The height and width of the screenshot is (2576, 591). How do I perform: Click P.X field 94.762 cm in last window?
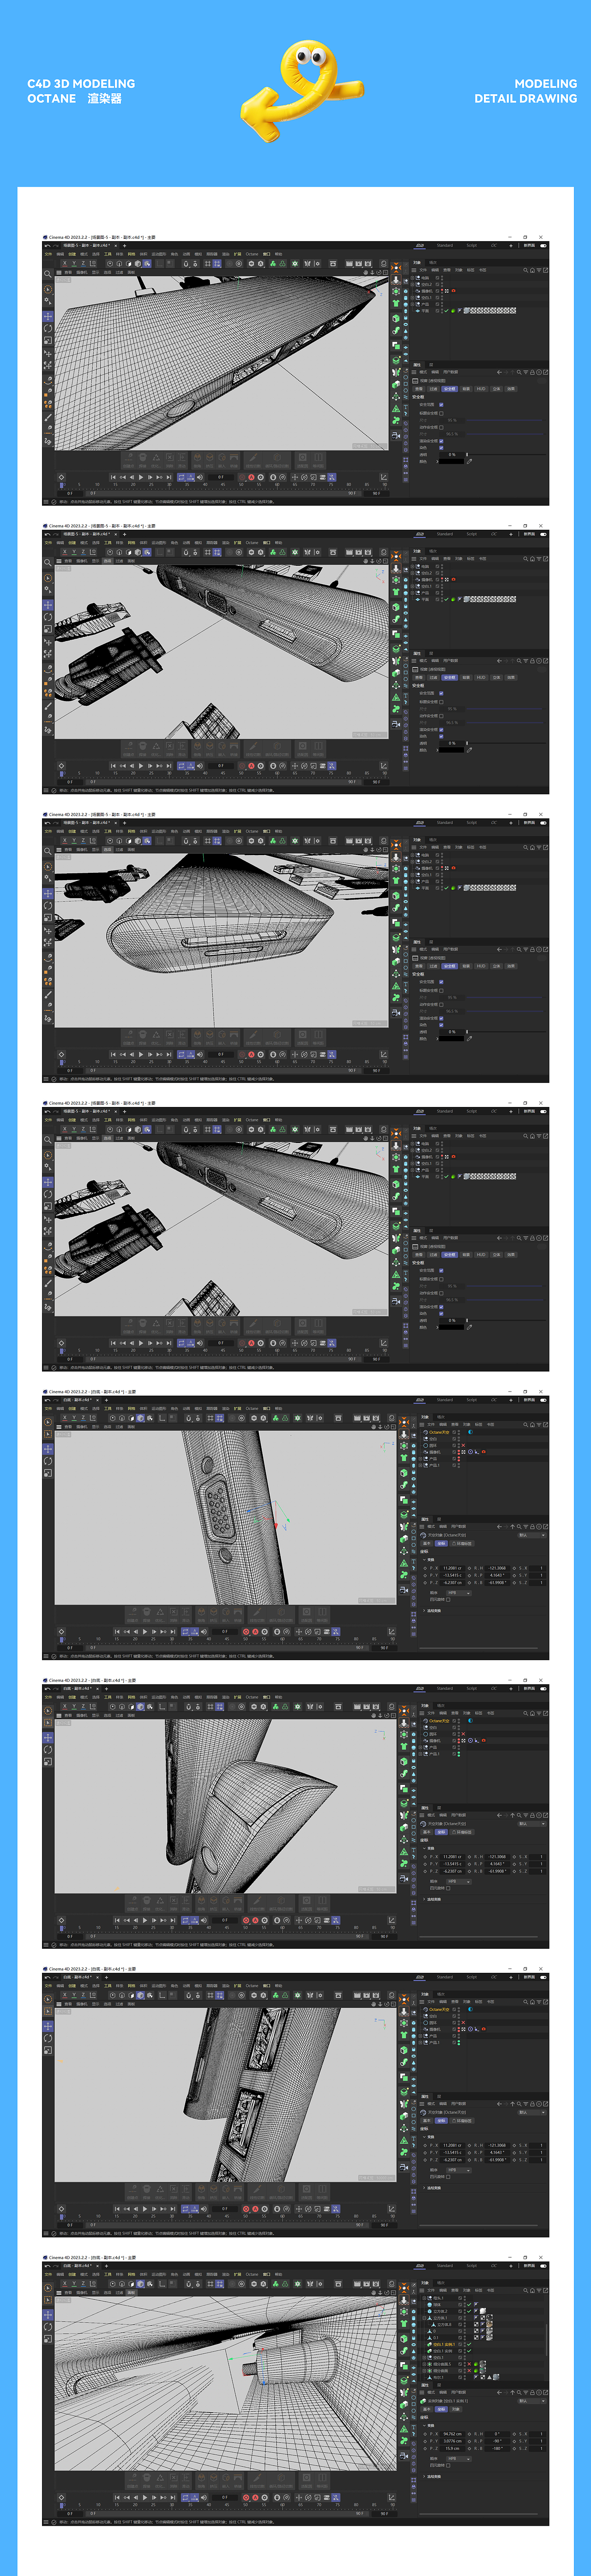pyautogui.click(x=452, y=2434)
